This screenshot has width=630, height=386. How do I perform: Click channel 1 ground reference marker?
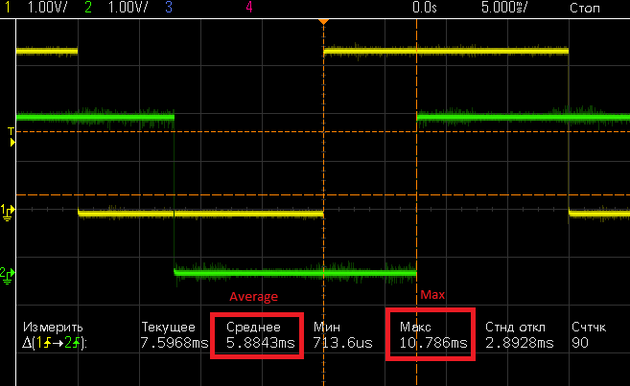click(8, 212)
